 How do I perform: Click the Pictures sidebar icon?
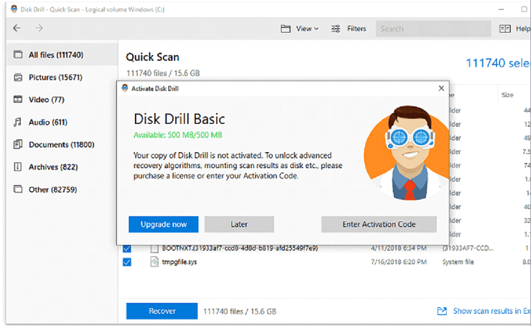point(18,78)
